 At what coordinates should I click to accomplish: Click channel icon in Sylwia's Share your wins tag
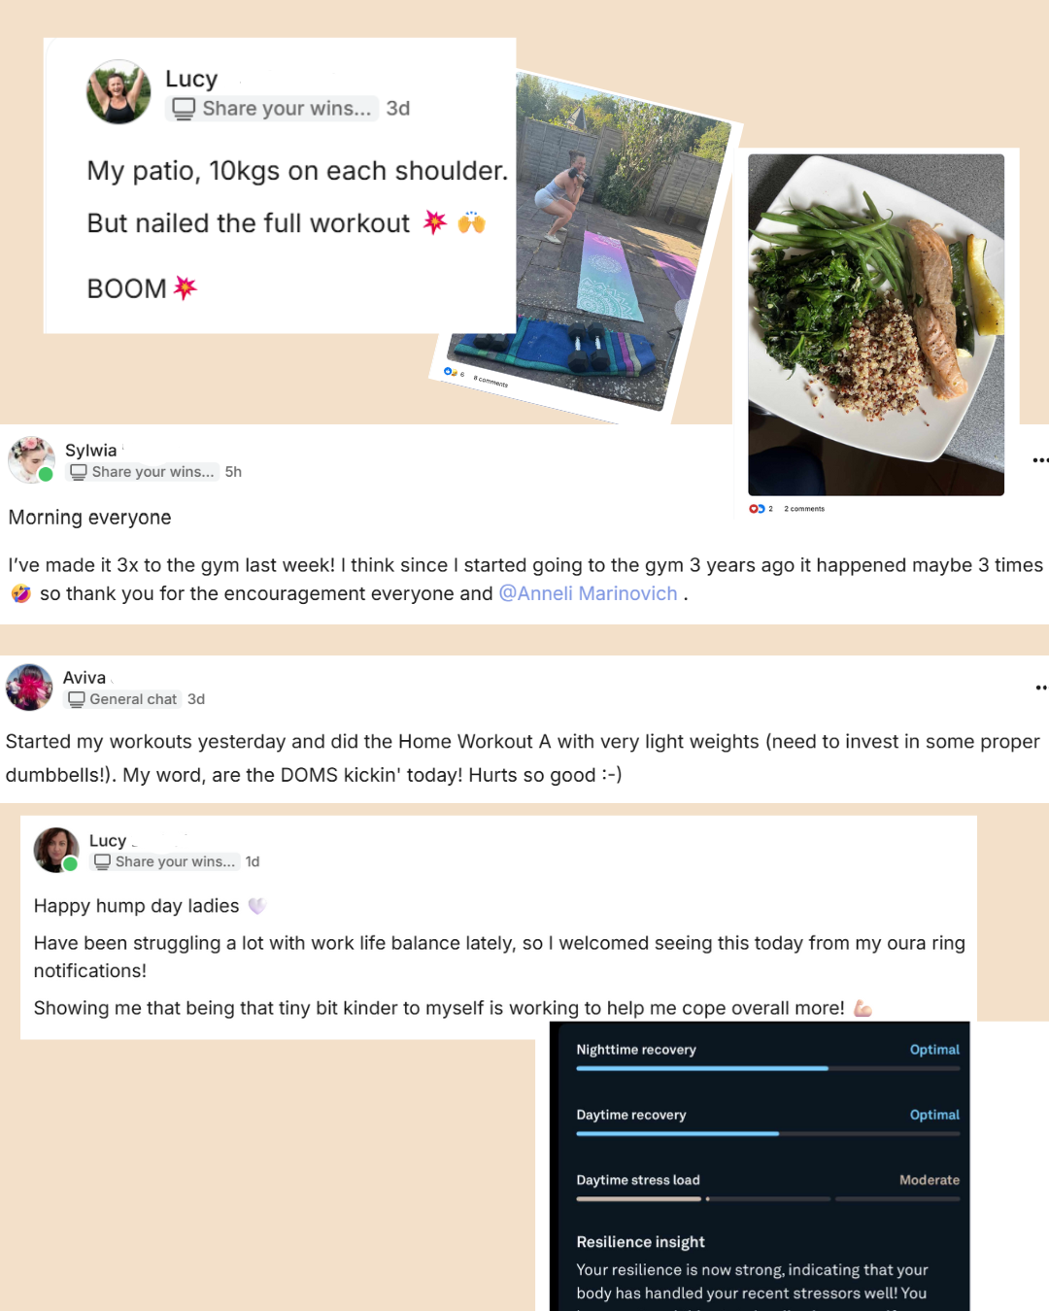tap(79, 472)
